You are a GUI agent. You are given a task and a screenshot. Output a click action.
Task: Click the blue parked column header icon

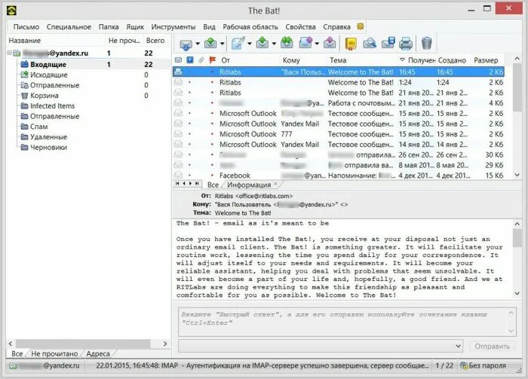click(190, 60)
